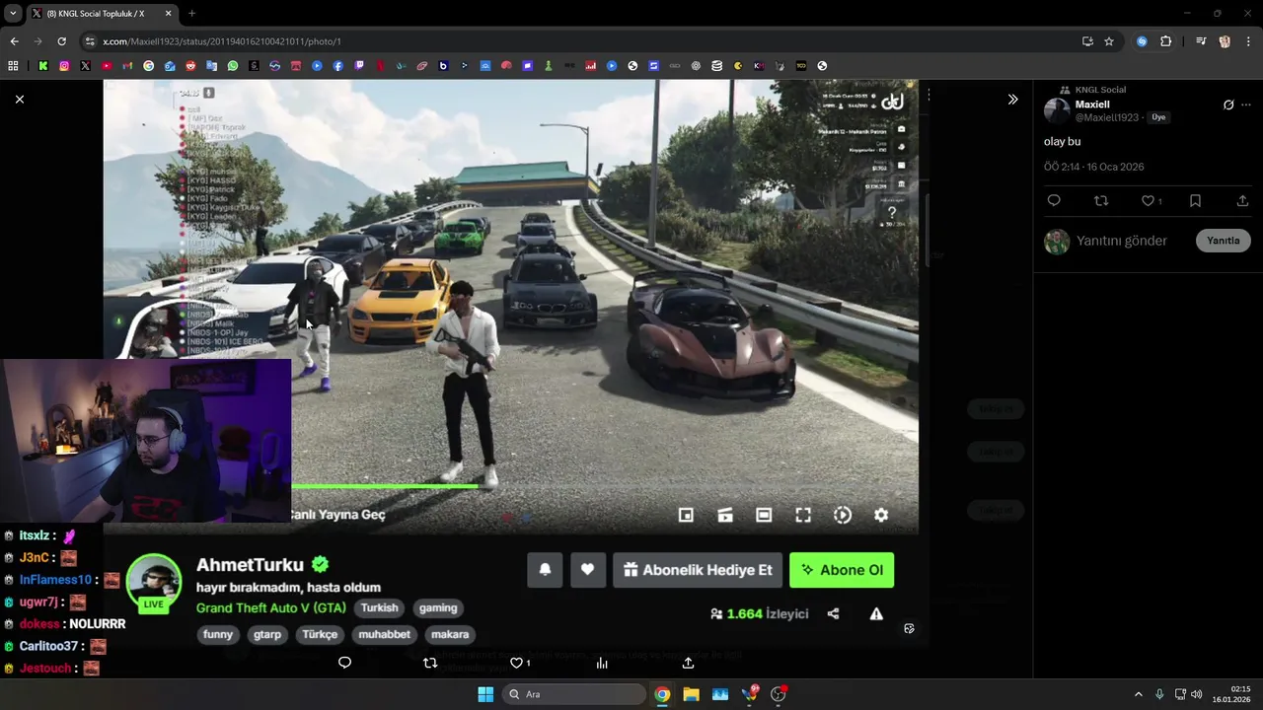Open File Explorer from the taskbar

pyautogui.click(x=691, y=694)
